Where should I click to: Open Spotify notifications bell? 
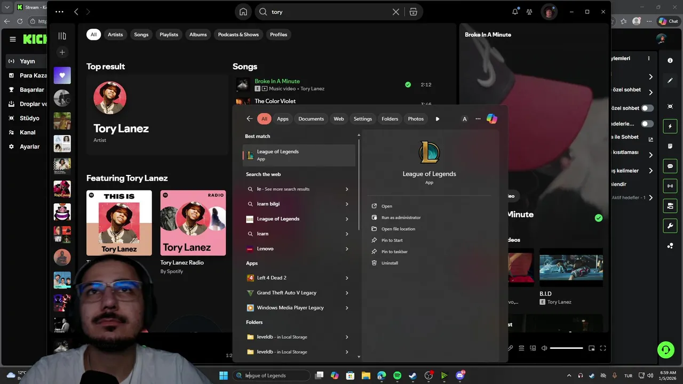[x=515, y=12]
